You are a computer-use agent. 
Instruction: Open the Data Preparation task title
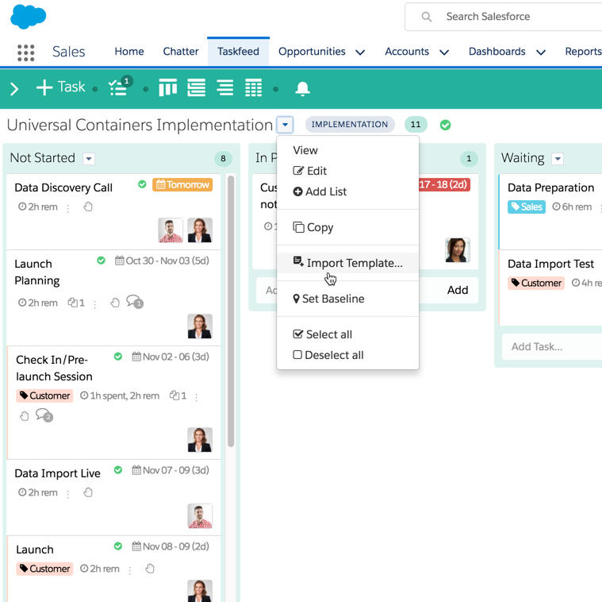[551, 187]
